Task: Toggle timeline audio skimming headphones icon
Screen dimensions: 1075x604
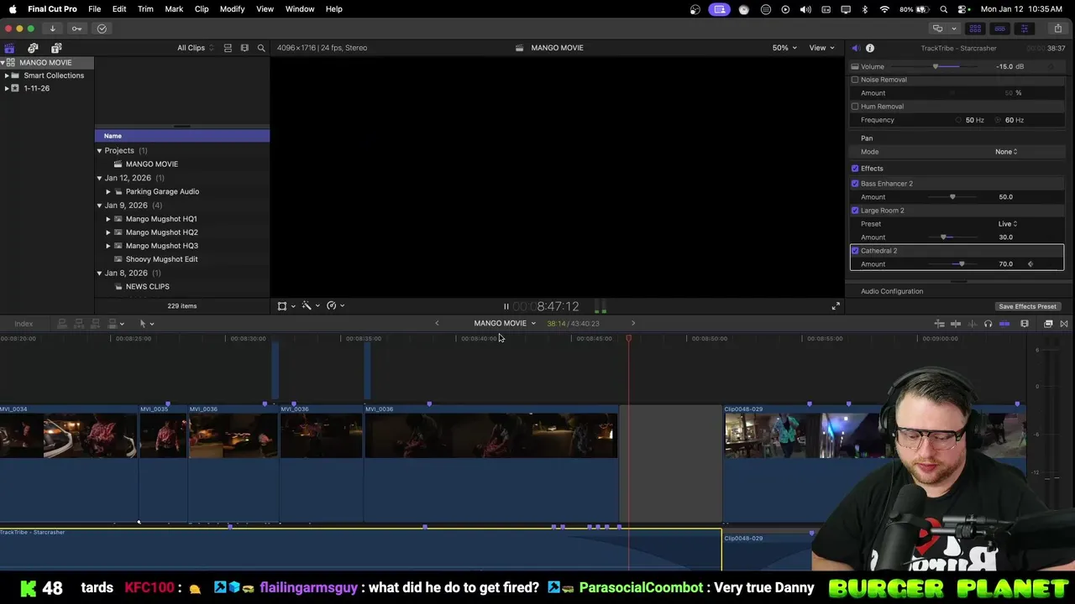Action: pyautogui.click(x=988, y=324)
